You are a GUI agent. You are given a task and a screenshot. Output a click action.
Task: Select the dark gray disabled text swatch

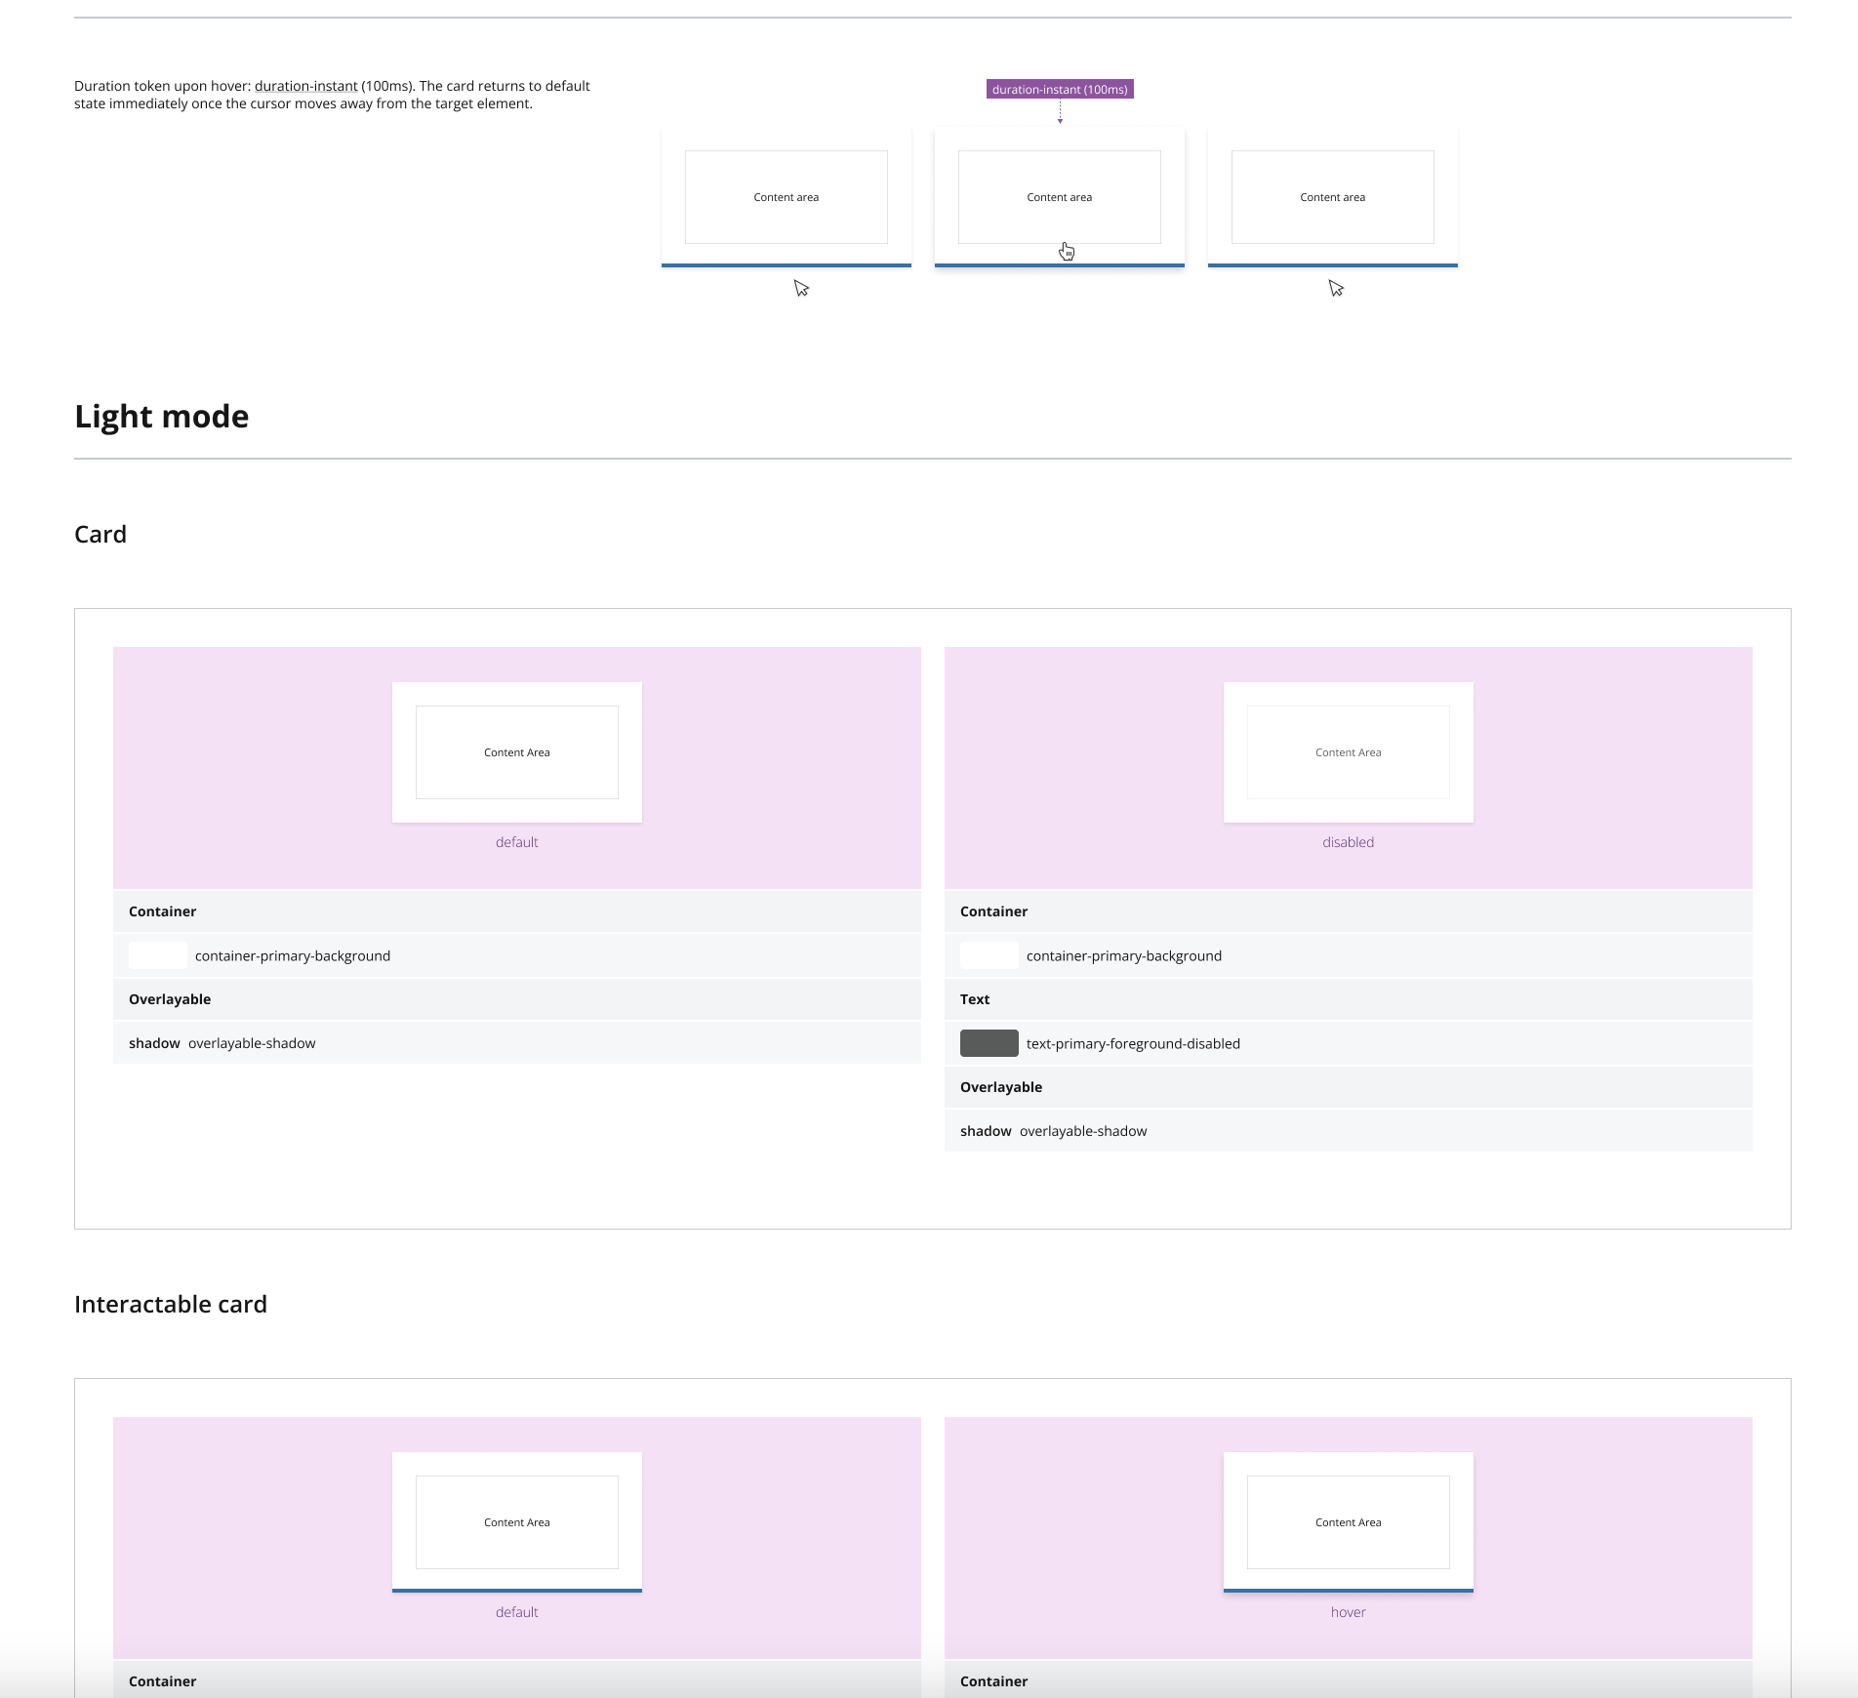[990, 1042]
